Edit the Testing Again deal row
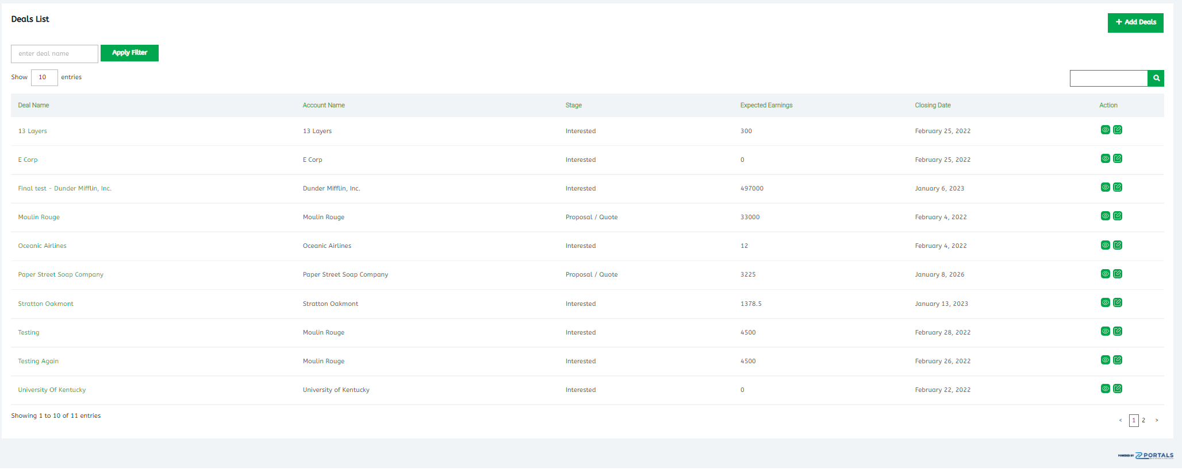The height and width of the screenshot is (474, 1182). click(x=1118, y=360)
